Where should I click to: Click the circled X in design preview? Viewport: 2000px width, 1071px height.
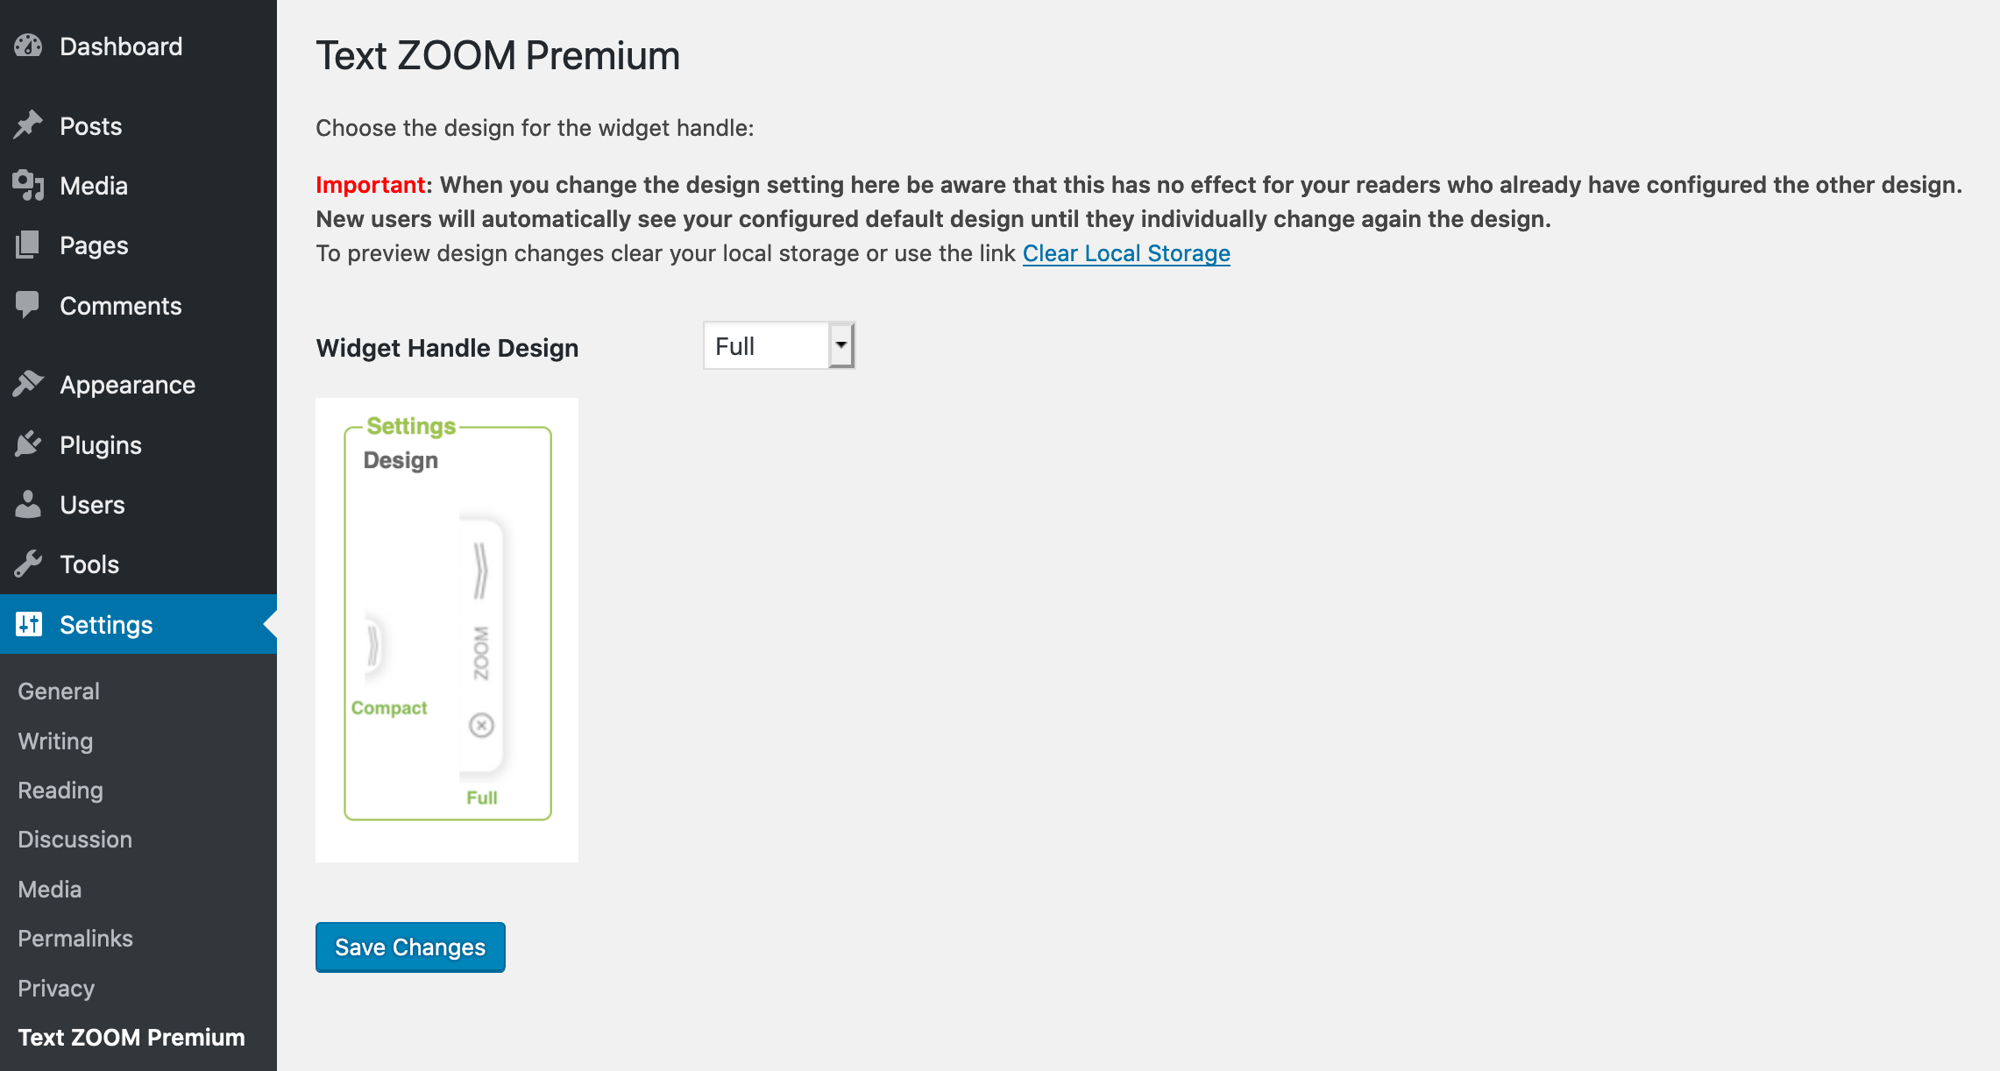tap(481, 725)
